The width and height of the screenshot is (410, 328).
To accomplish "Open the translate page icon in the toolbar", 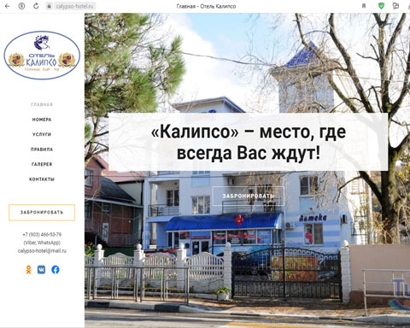I will (395, 6).
